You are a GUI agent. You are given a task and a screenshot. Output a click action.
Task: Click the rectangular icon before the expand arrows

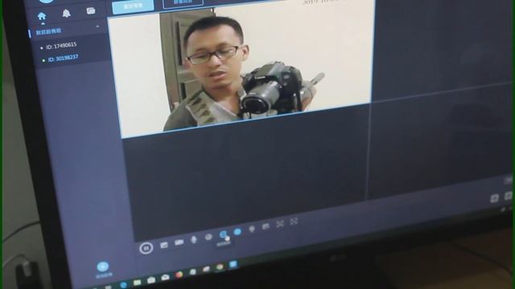266,226
